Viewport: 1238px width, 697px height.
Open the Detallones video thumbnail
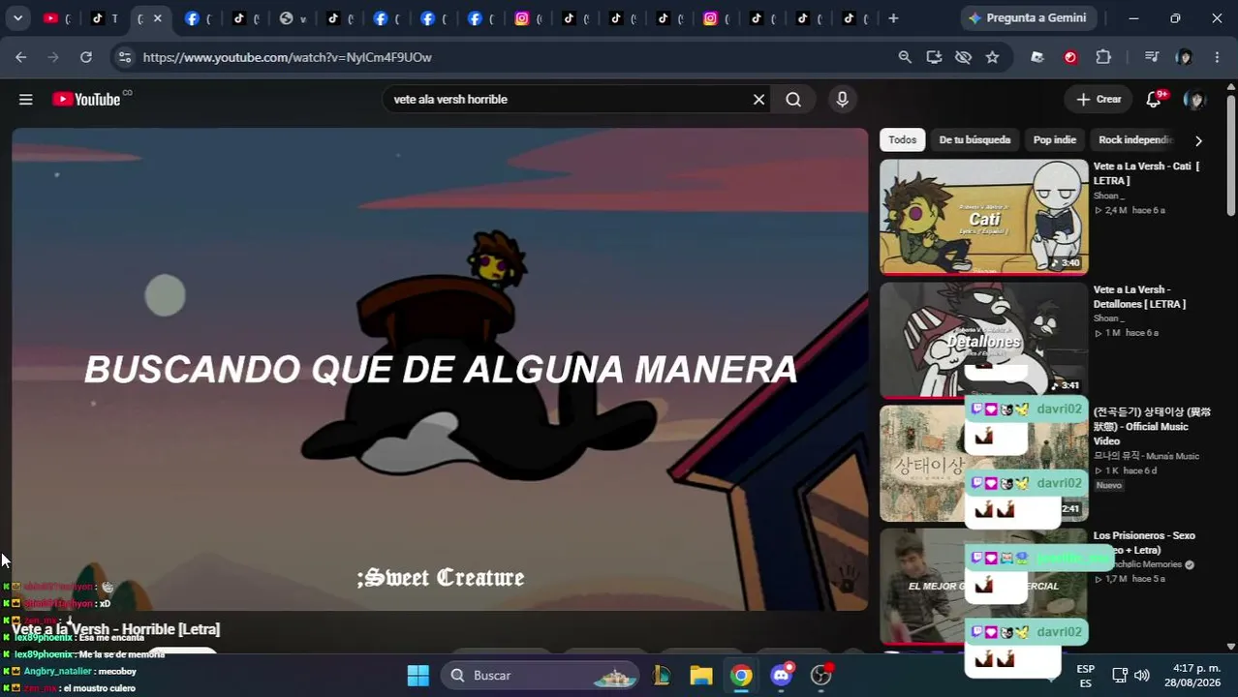tap(983, 340)
